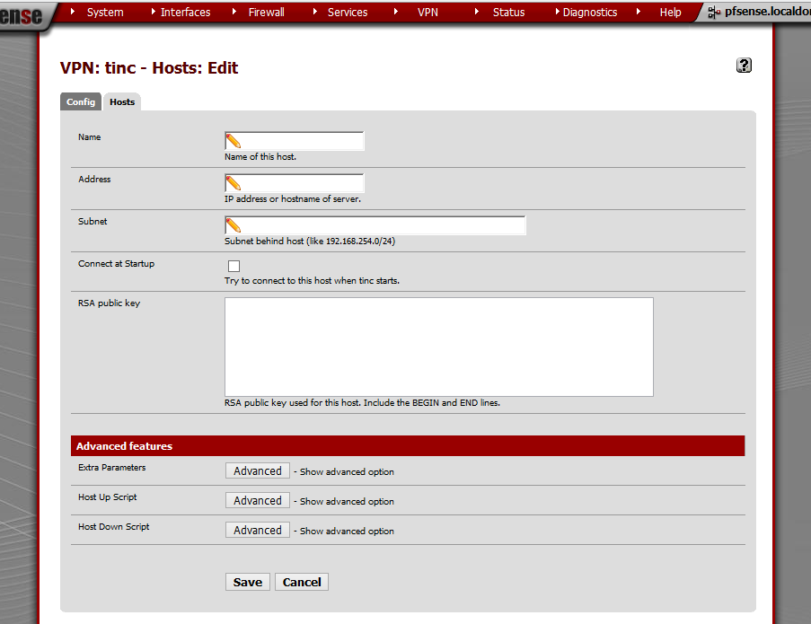Click the 'Extra Parameters' label

pos(111,468)
